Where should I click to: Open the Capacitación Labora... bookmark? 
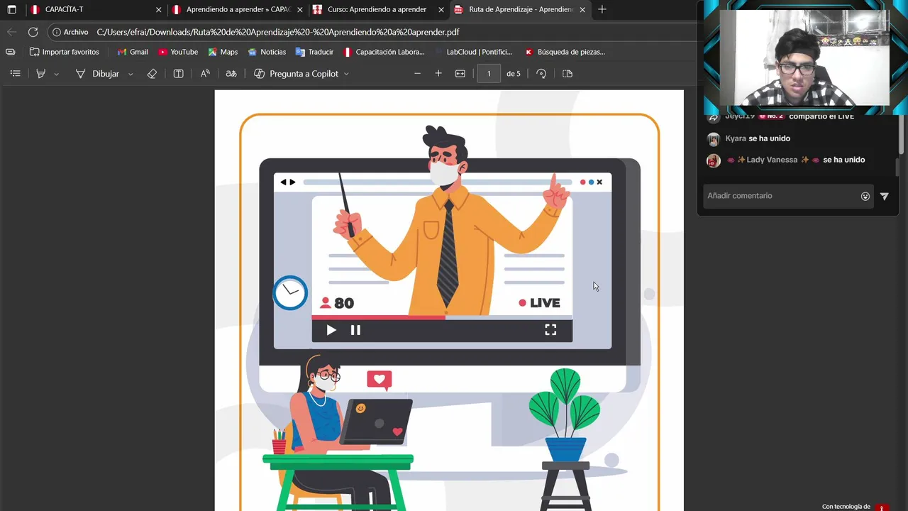384,52
